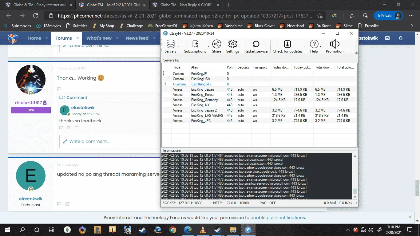This screenshot has height=236, width=420.
Task: Dismiss the push notification banner
Action: click(x=410, y=217)
